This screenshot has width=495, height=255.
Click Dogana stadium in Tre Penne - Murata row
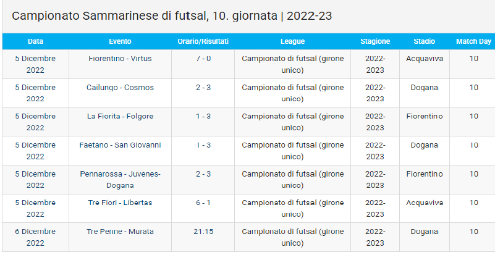point(425,232)
